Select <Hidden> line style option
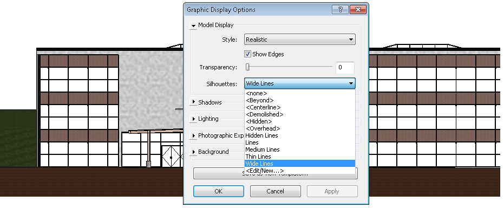The height and width of the screenshot is (208, 504). (299, 121)
